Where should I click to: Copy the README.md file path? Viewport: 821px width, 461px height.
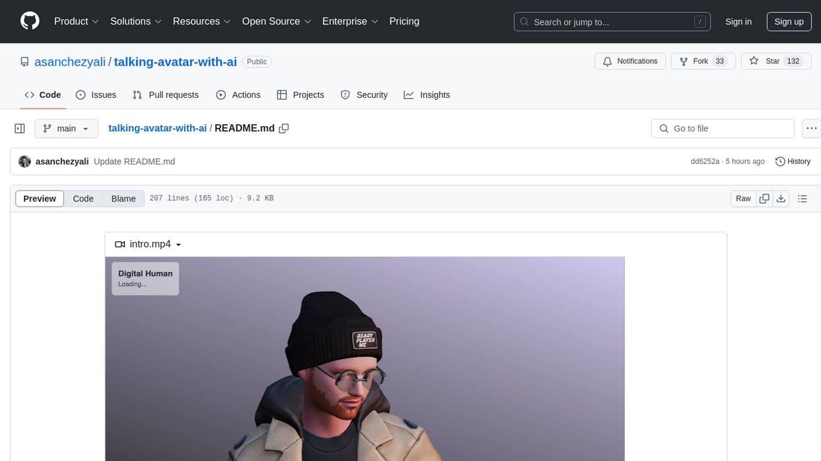(284, 129)
